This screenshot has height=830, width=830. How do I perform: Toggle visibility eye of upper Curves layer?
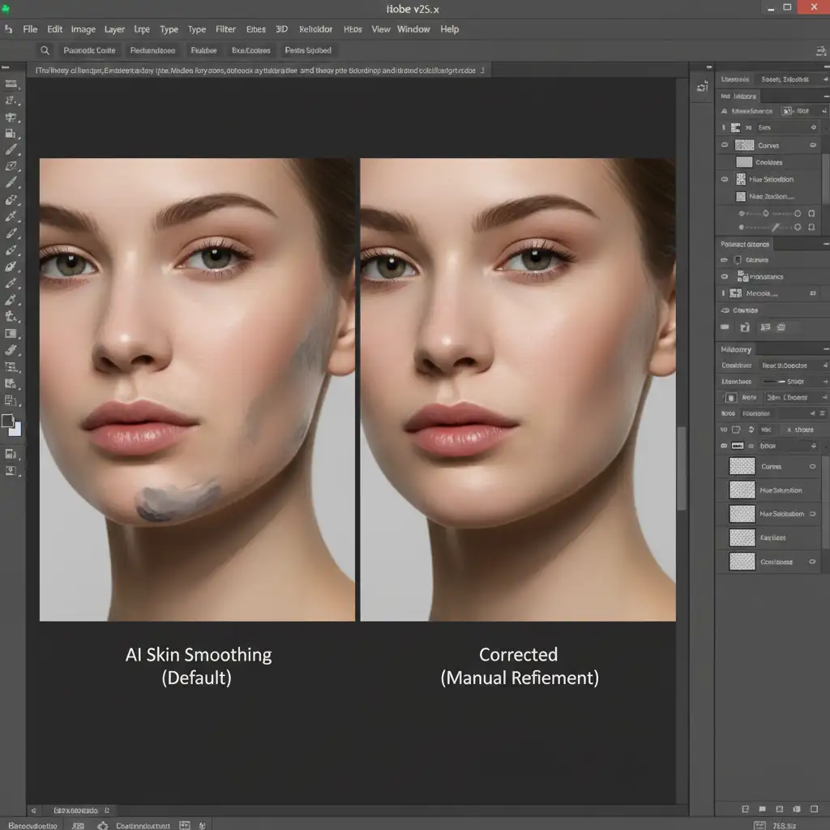(725, 146)
